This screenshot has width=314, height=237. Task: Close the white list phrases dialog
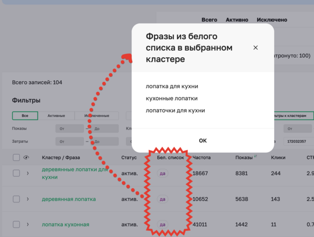(255, 48)
